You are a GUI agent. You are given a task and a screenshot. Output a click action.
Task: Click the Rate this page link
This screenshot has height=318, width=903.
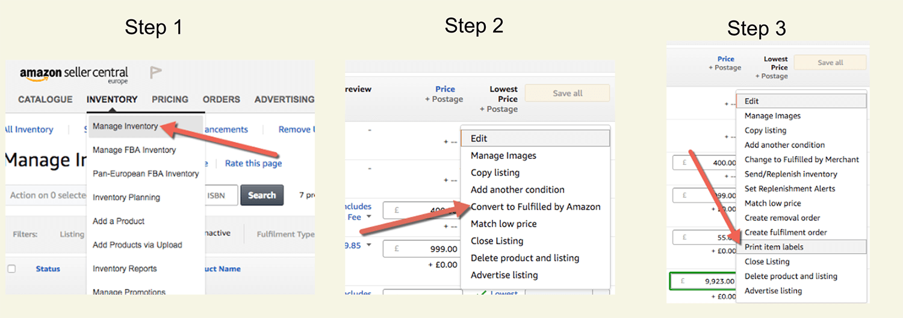coord(253,163)
